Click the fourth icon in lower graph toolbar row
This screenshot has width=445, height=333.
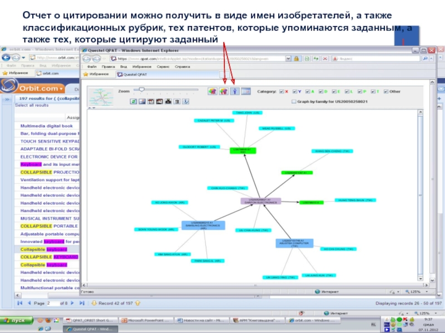pyautogui.click(x=160, y=102)
